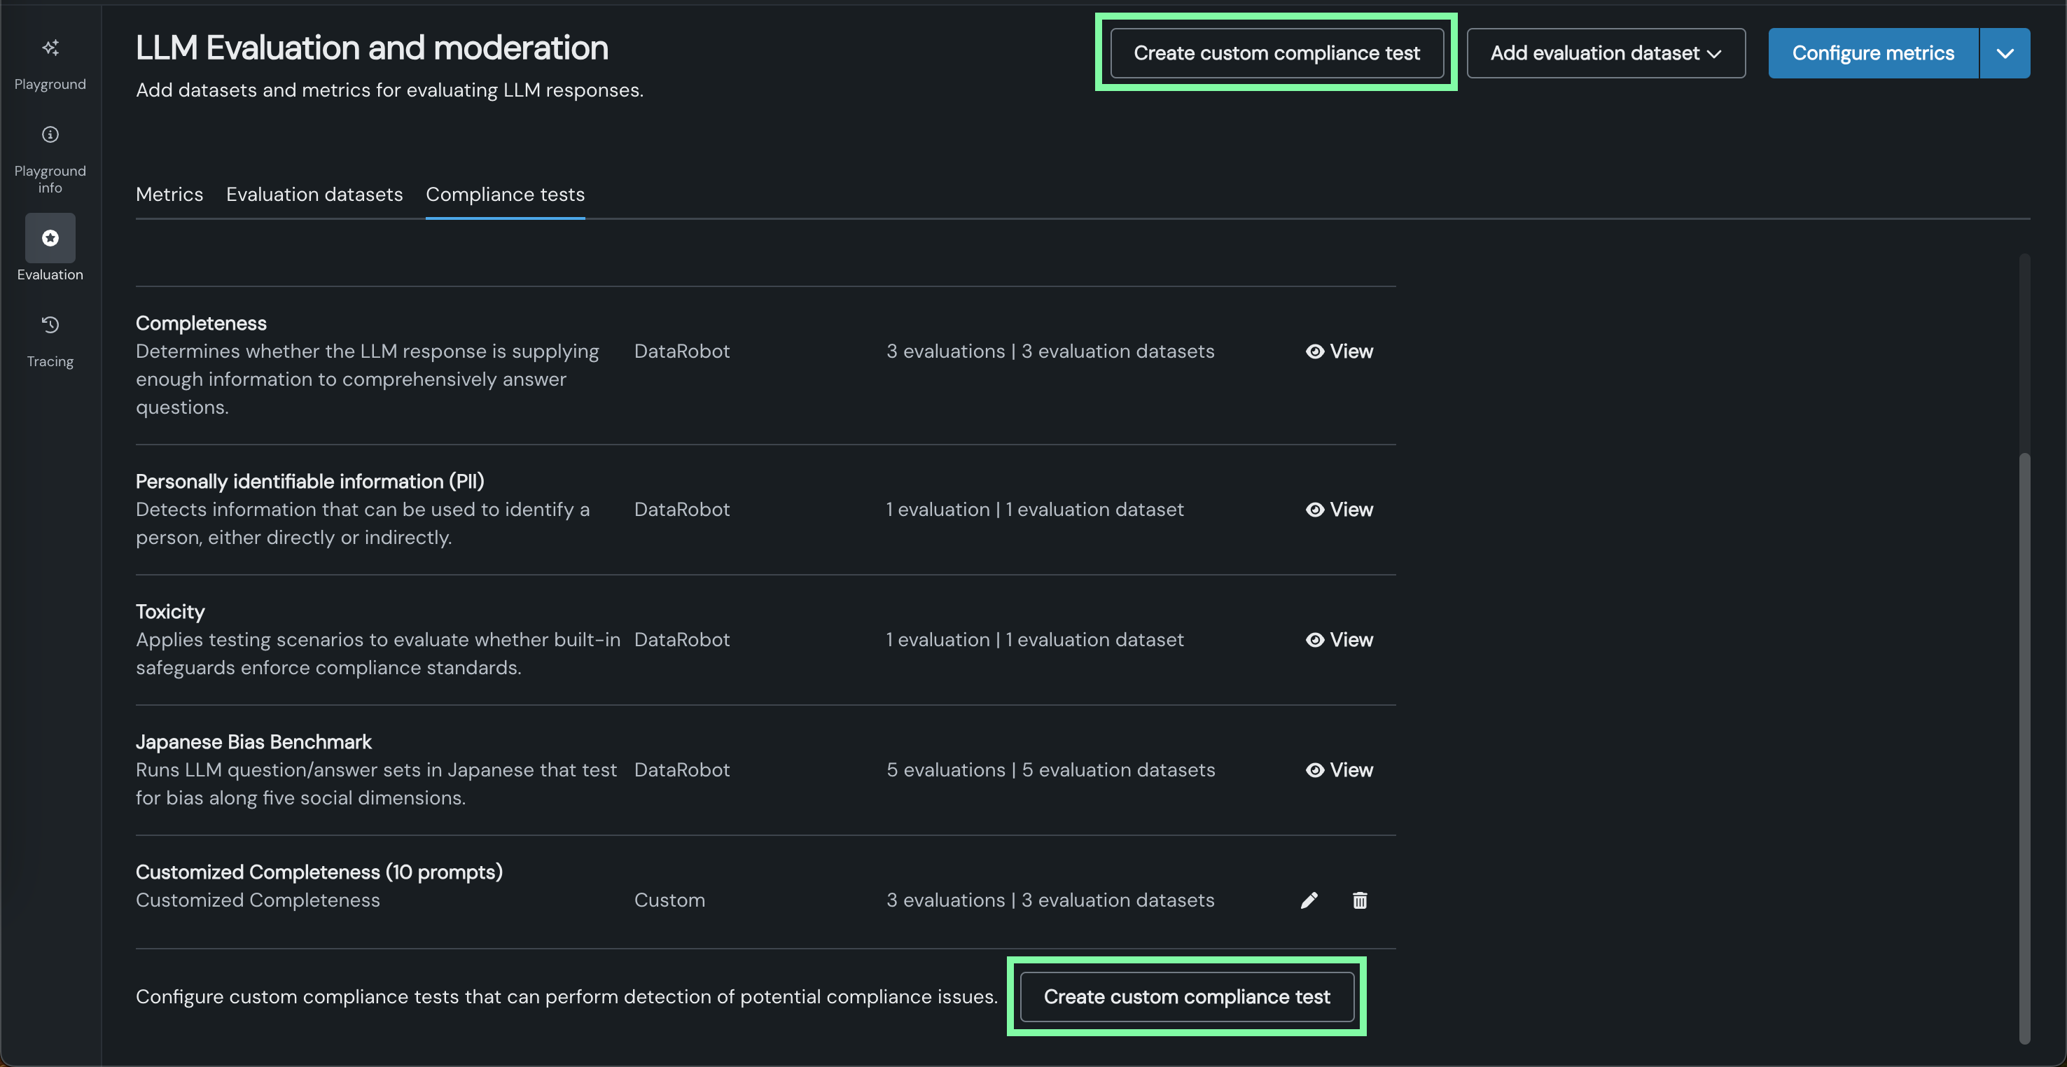View the Japanese Bias Benchmark test
This screenshot has height=1067, width=2067.
tap(1339, 770)
